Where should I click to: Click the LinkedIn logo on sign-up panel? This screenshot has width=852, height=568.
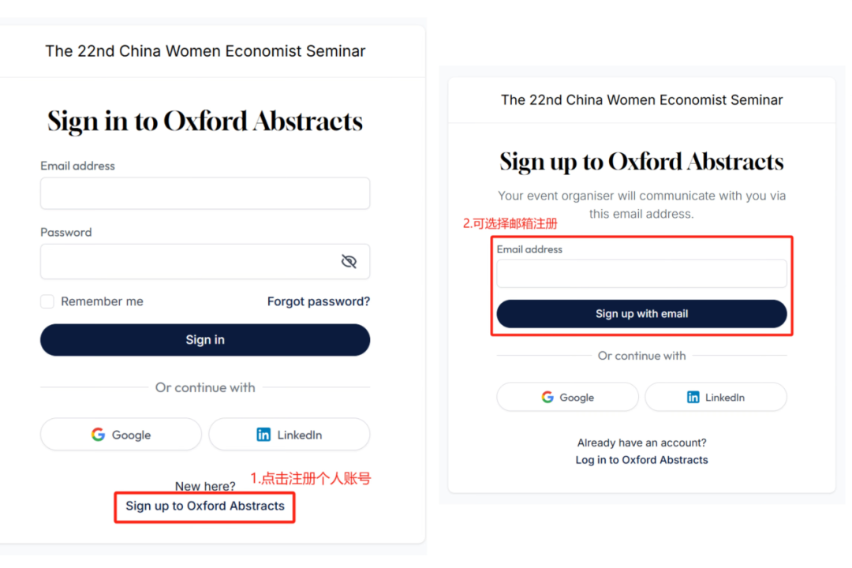tap(693, 398)
